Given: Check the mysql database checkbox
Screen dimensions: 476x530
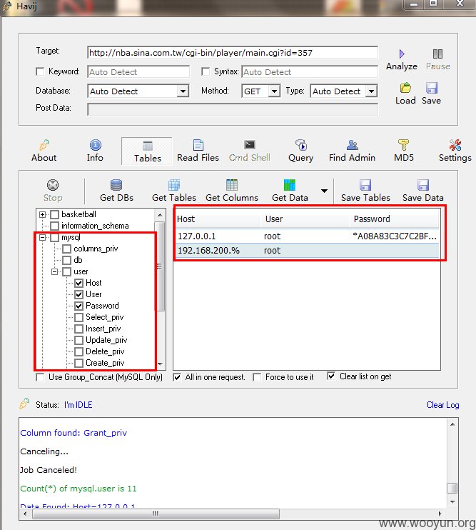Looking at the screenshot, I should (x=54, y=238).
